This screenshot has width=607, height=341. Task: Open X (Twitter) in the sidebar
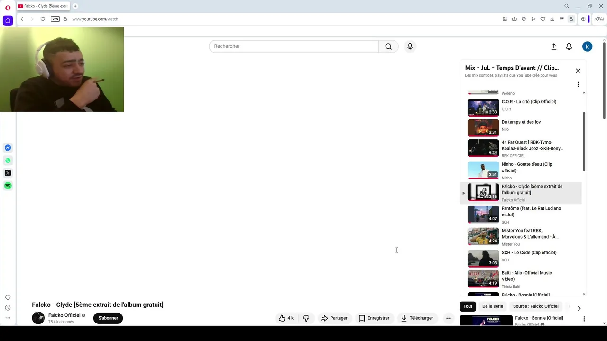pos(8,173)
